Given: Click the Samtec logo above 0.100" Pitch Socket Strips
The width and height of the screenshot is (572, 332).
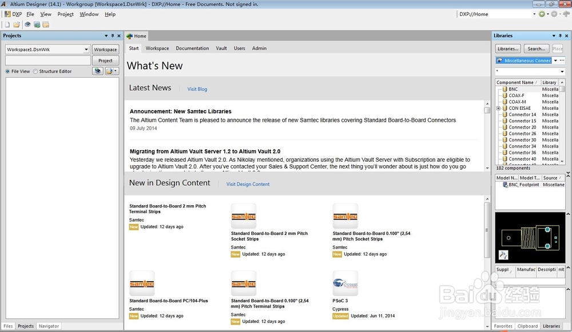Looking at the screenshot, I should click(345, 216).
